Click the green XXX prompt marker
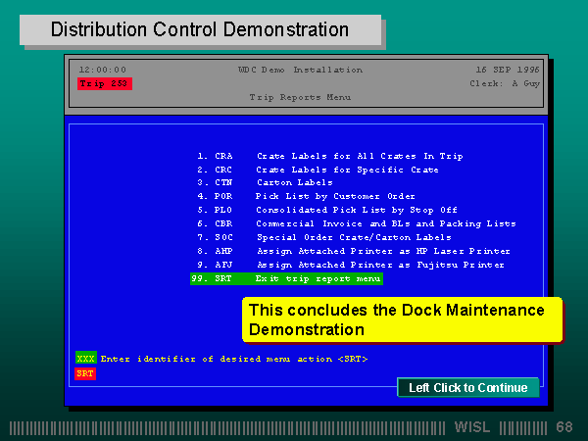The image size is (588, 441). pyautogui.click(x=86, y=358)
